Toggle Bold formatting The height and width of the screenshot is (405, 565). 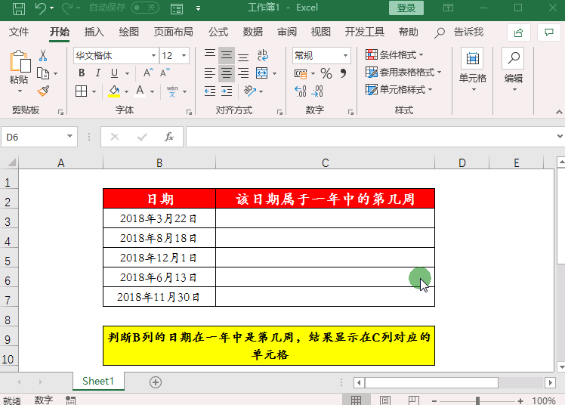click(82, 73)
